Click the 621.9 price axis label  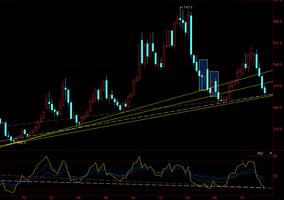(x=277, y=43)
